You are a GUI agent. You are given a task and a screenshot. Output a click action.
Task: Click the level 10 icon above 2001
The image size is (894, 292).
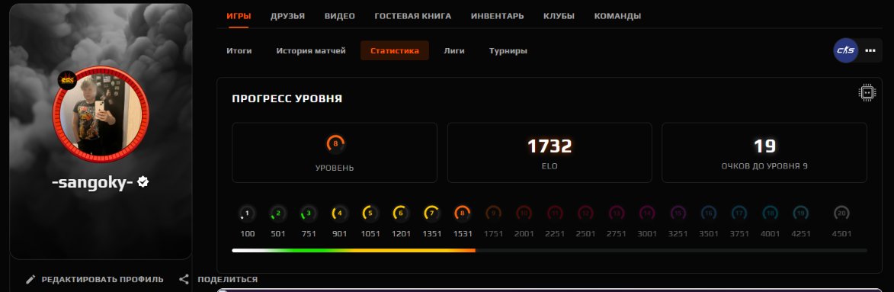[x=524, y=214]
